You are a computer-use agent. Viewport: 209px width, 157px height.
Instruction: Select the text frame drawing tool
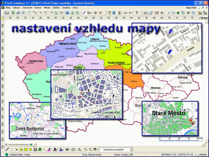(x=35, y=149)
